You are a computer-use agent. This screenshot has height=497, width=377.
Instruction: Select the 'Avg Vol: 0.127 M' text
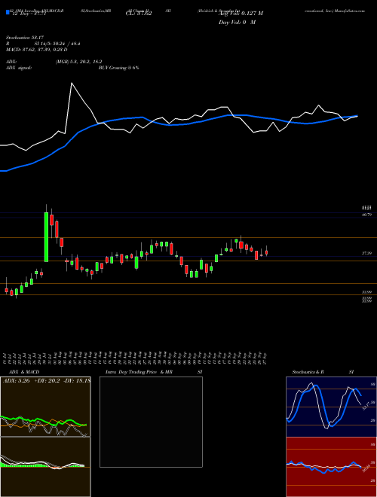(241, 14)
